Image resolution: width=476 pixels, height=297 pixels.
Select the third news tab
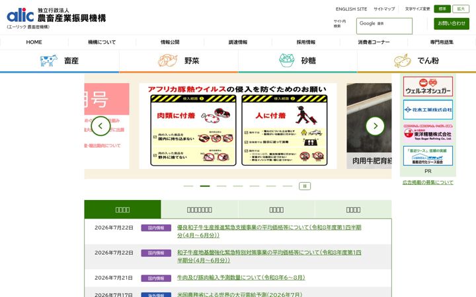(x=276, y=209)
